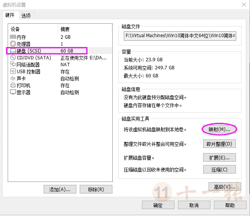Click the 添加(A)... add device button
This screenshot has width=250, height=216.
pos(60,190)
